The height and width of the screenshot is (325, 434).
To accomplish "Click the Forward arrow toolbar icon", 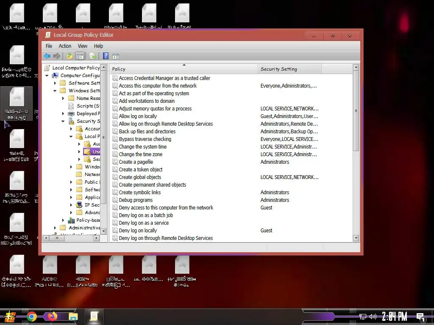I will [57, 56].
